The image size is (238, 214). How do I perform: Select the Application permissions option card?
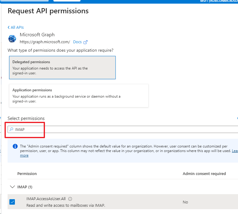[79, 96]
